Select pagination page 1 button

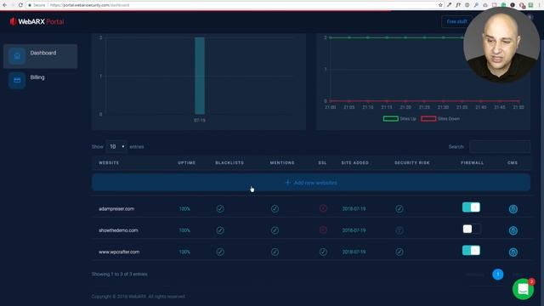point(498,275)
